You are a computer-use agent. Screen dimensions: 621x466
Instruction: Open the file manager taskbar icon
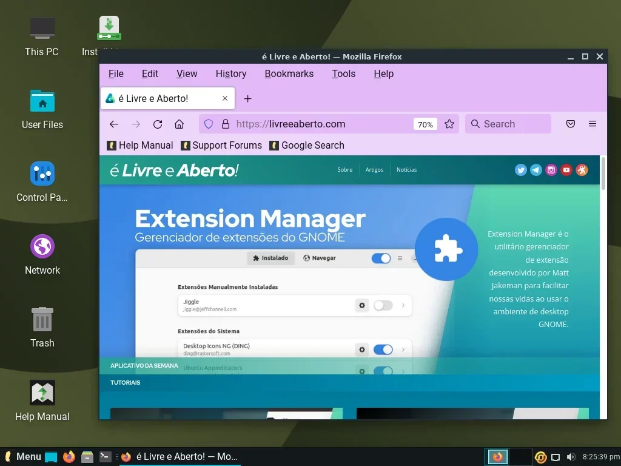click(x=87, y=456)
